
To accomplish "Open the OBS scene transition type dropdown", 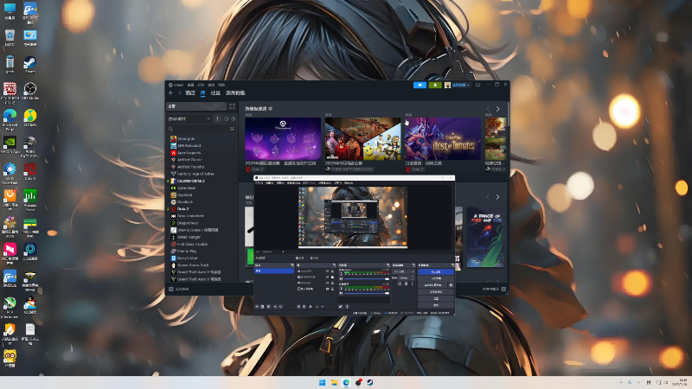I will 403,271.
